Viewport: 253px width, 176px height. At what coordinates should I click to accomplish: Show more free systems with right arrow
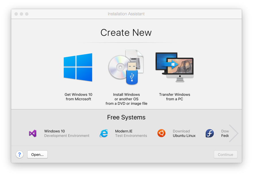point(233,133)
